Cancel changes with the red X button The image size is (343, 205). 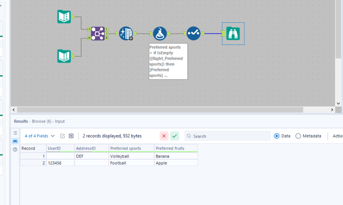[x=164, y=136]
